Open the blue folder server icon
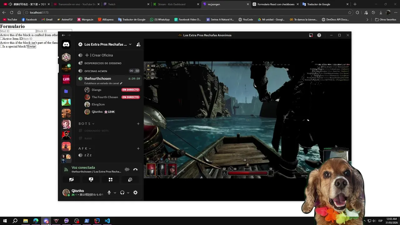 [66, 91]
